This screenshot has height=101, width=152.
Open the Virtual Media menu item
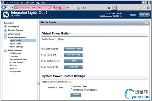coord(14,34)
